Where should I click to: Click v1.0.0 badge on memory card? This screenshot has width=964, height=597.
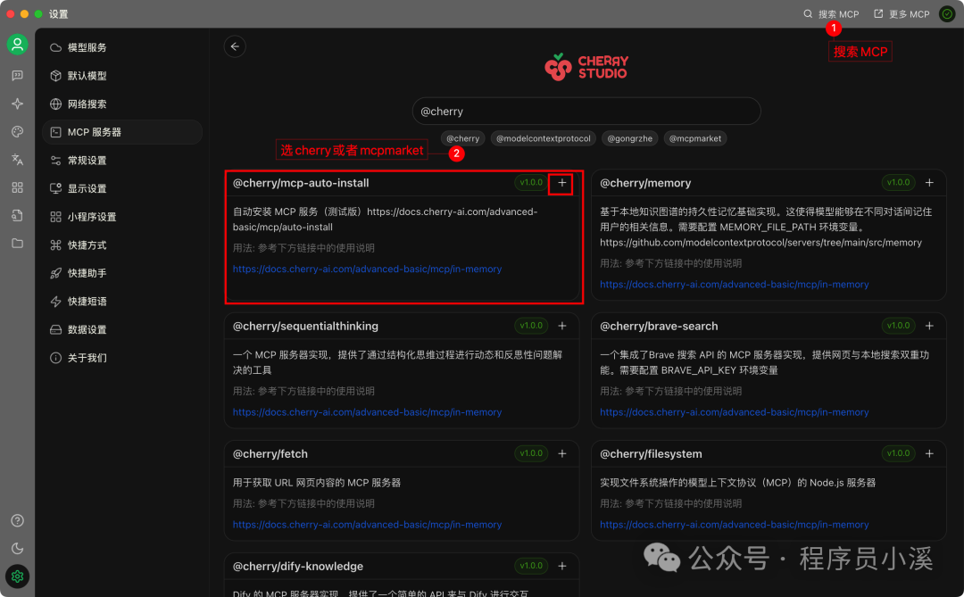tap(898, 183)
